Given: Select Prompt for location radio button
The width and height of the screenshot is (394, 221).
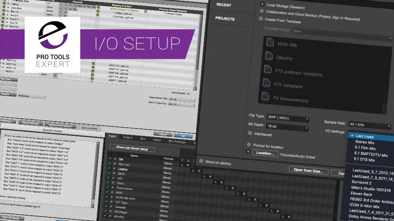Looking at the screenshot, I should [249, 144].
